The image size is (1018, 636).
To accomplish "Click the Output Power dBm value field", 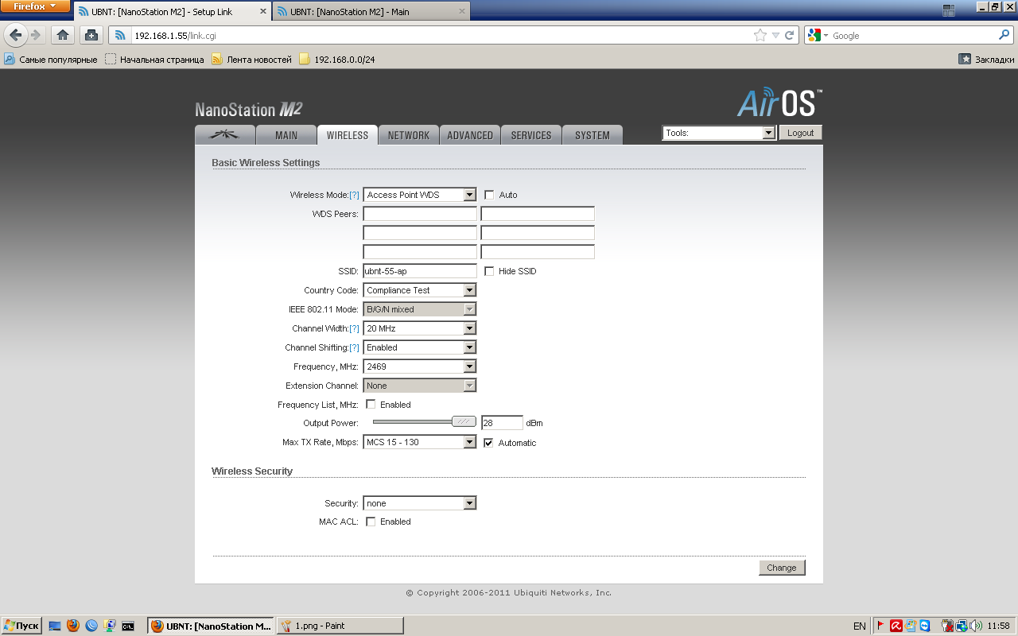I will point(502,423).
